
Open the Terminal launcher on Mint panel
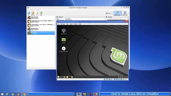click(x=69, y=77)
